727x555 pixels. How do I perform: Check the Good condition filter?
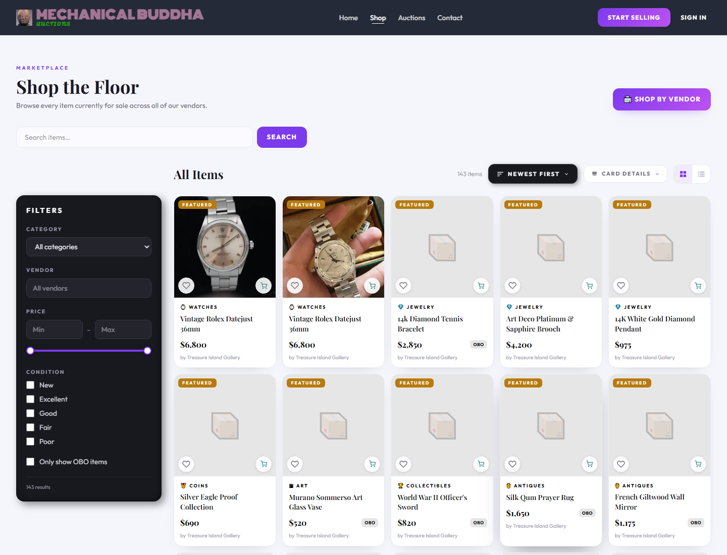pos(30,413)
